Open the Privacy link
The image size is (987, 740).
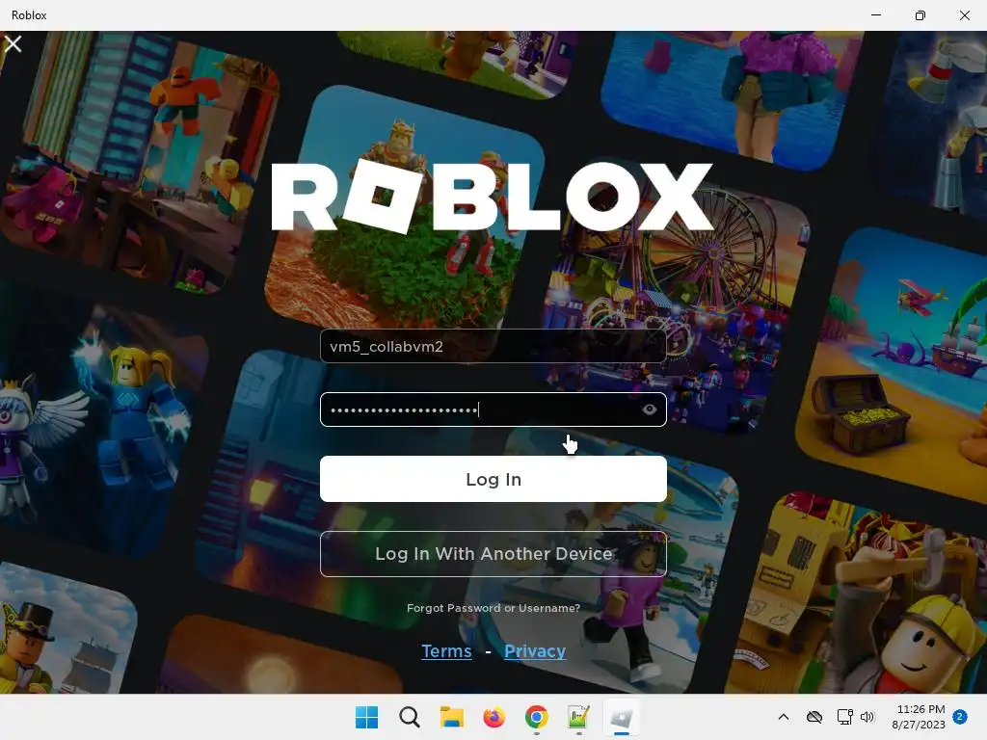pyautogui.click(x=535, y=650)
